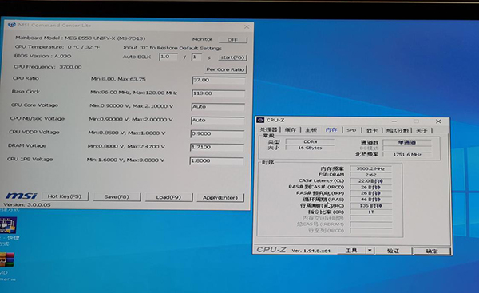
Task: Click the start(F6) Auto BCLK button
Action: [232, 57]
